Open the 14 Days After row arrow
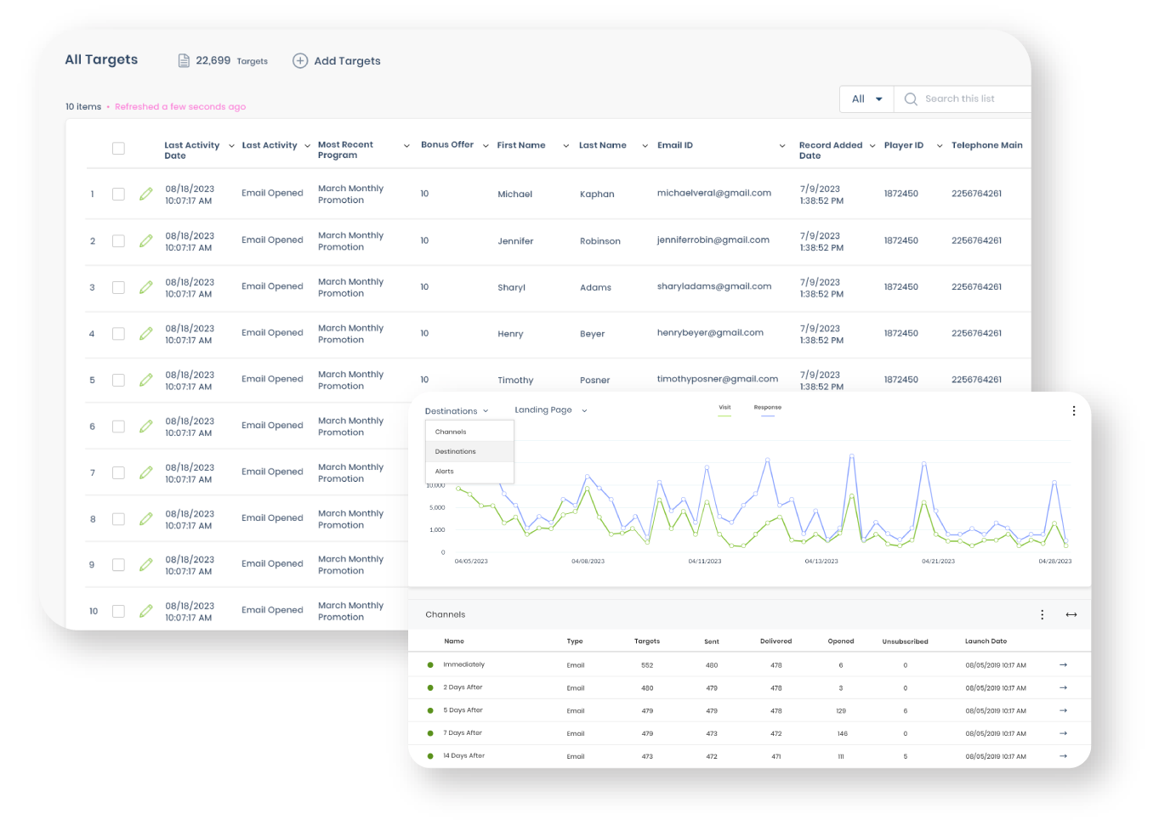Image resolution: width=1159 pixels, height=825 pixels. 1063,755
